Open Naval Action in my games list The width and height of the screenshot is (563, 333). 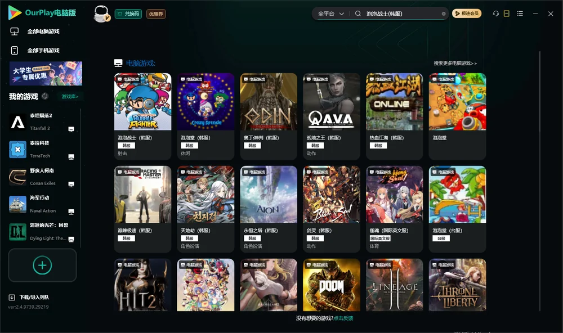pos(41,205)
